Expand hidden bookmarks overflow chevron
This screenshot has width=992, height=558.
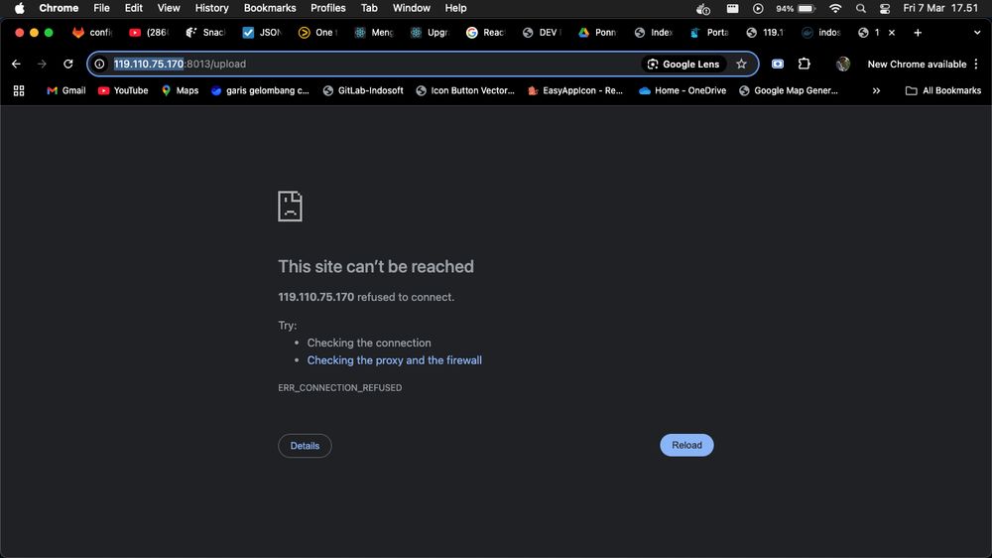[x=876, y=90]
